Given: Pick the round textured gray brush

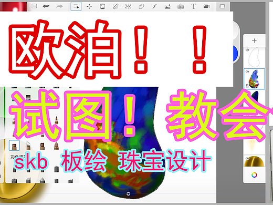Looking at the screenshot, I should (14, 180).
